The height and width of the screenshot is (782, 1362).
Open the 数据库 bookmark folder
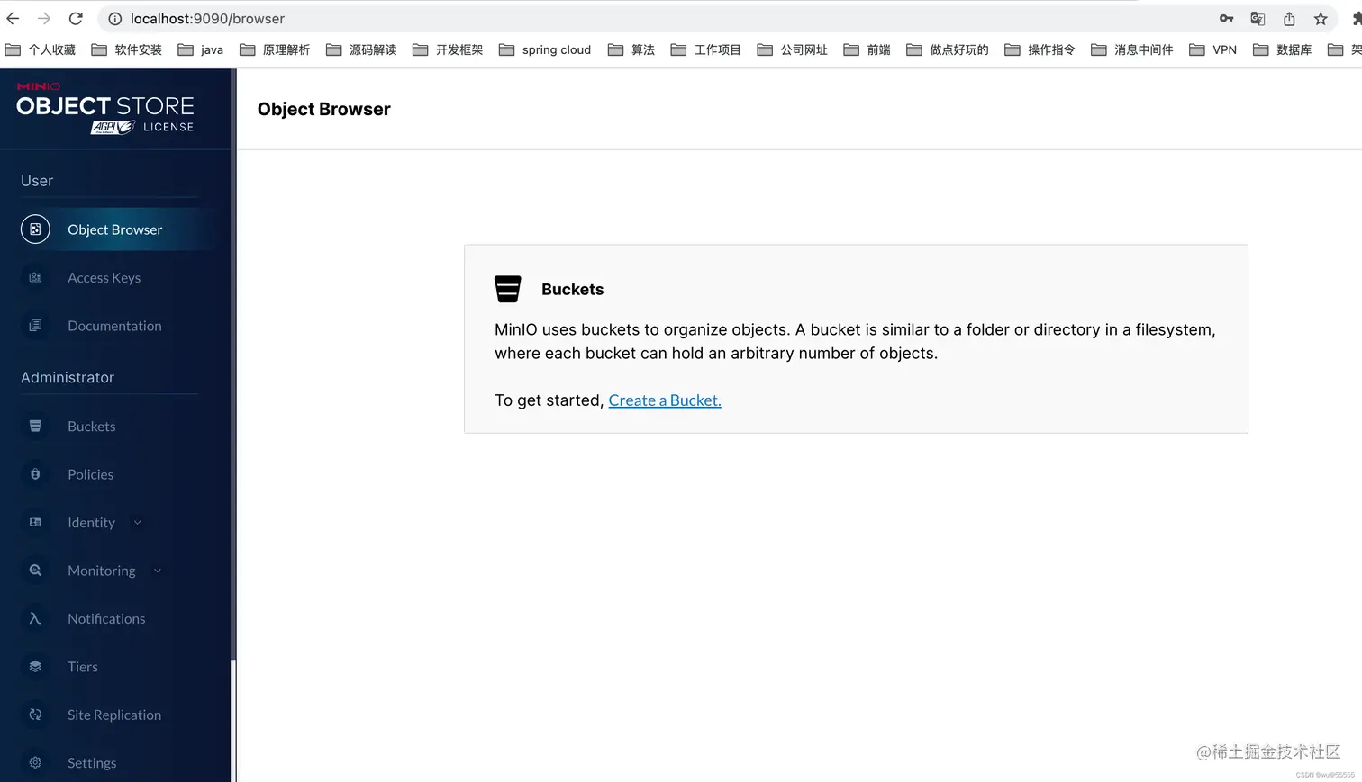(1283, 49)
